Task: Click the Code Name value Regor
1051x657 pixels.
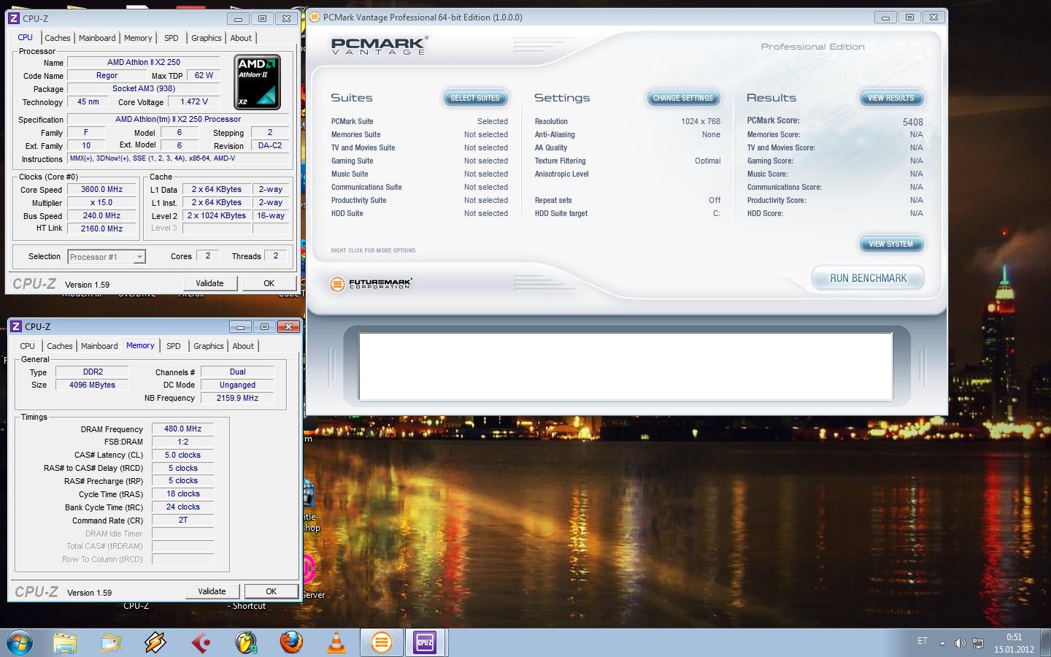Action: [107, 75]
